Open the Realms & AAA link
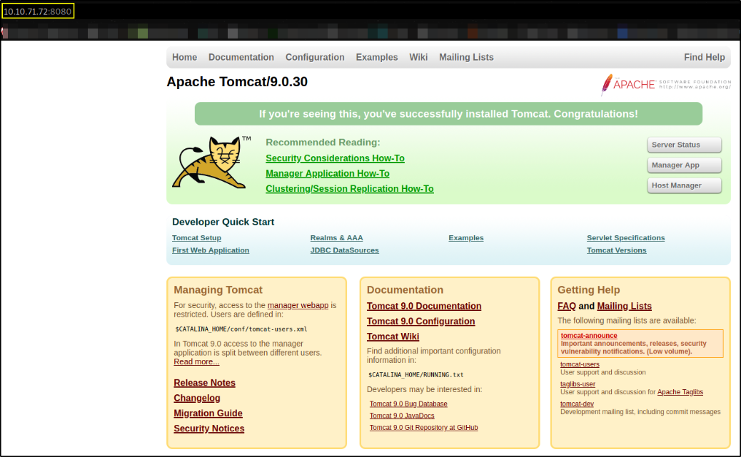Screen dimensions: 741x457 pyautogui.click(x=336, y=238)
